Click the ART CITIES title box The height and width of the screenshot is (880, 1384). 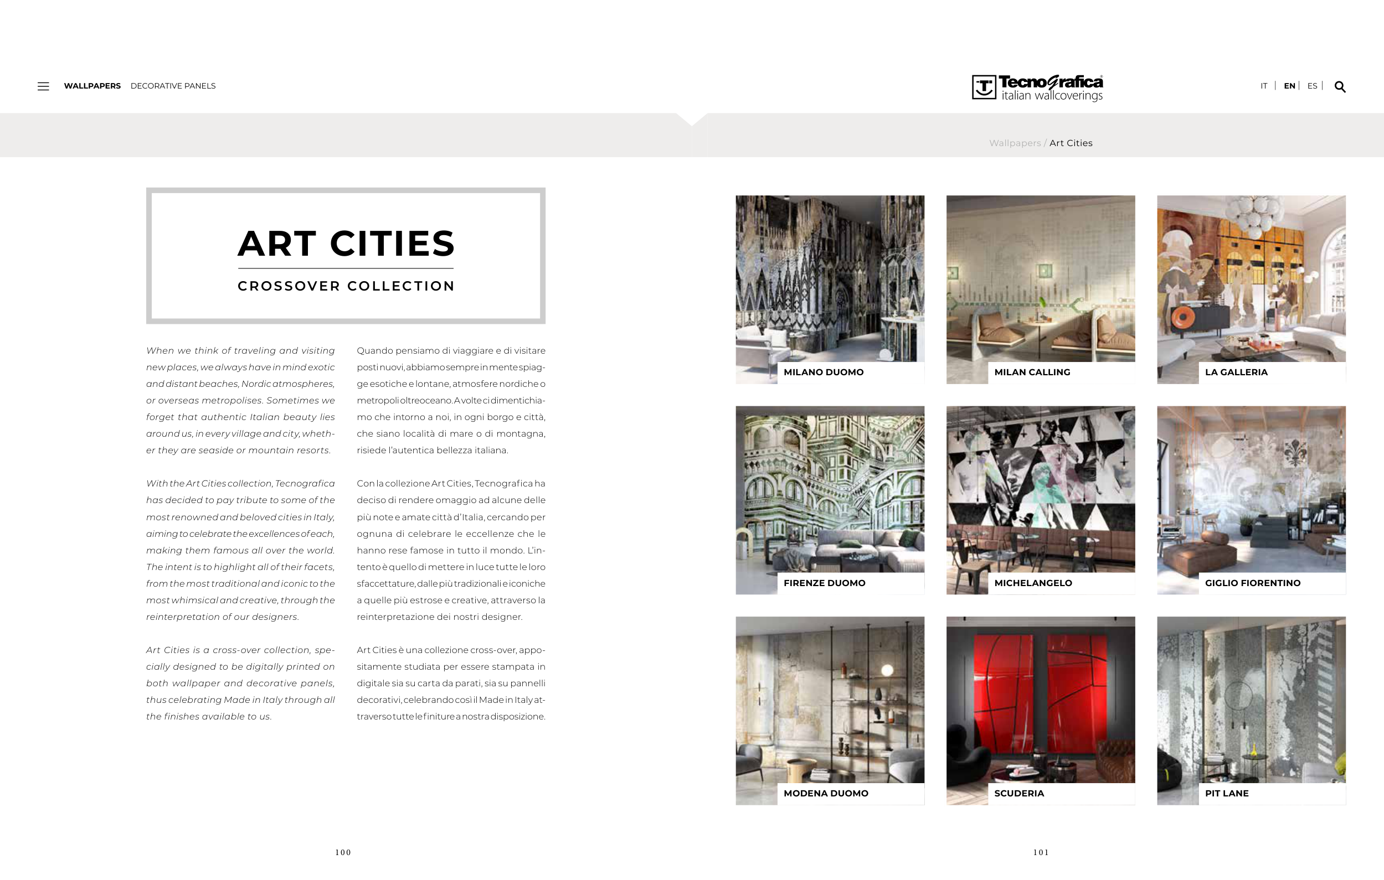click(x=346, y=256)
